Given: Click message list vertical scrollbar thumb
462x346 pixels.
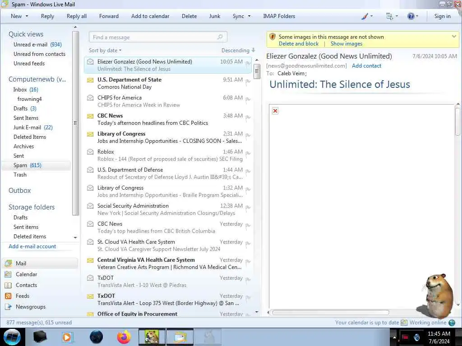Looking at the screenshot, I should [x=257, y=71].
